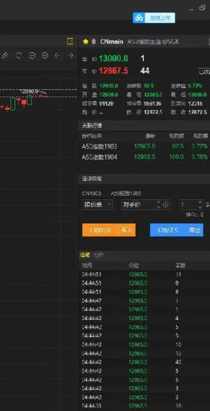Click the 日增仓 value 12315
Screen dimensions: 210x411
coord(195,104)
